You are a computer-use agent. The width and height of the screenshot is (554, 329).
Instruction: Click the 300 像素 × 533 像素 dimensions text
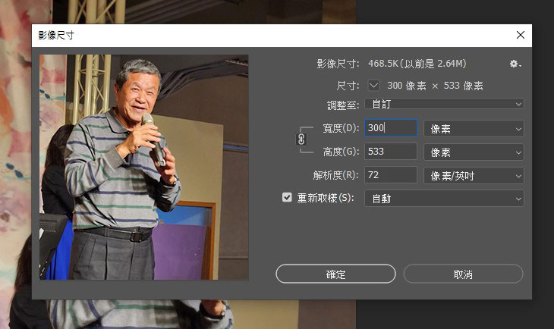(x=435, y=86)
